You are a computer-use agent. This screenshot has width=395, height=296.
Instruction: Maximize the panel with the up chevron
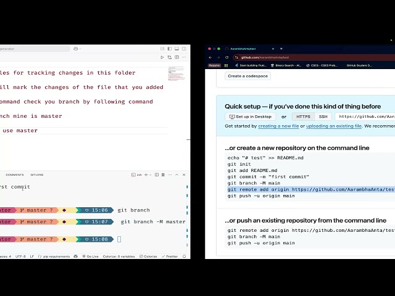[177, 175]
